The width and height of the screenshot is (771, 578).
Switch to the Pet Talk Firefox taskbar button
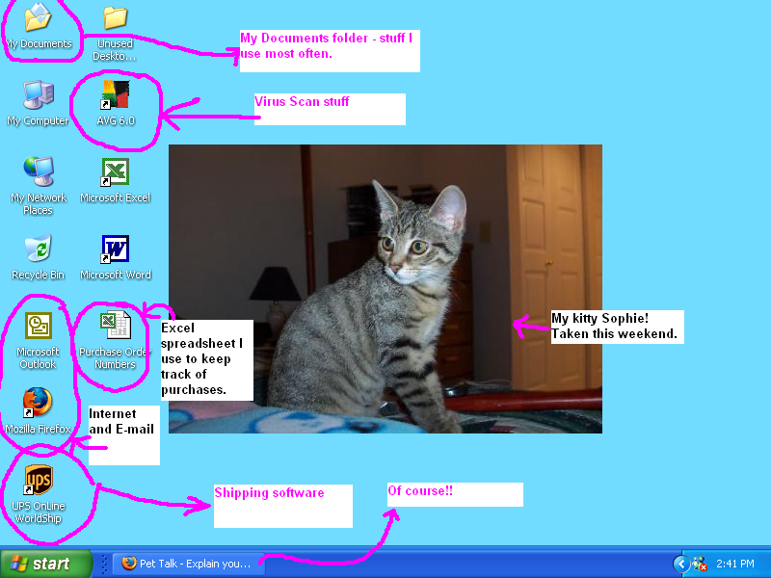click(189, 564)
